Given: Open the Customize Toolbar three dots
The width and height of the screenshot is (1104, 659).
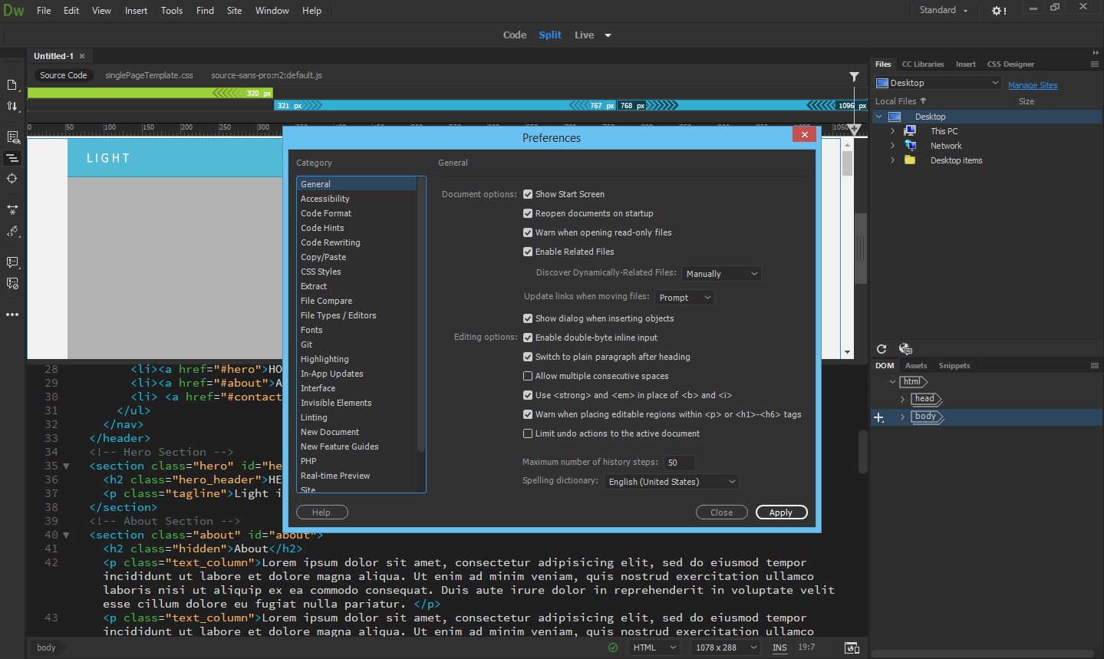Looking at the screenshot, I should (12, 315).
